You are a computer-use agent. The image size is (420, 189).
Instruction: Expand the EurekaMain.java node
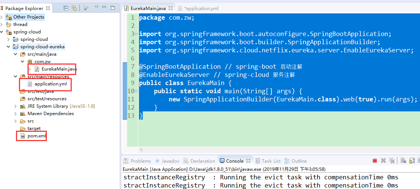(x=30, y=69)
